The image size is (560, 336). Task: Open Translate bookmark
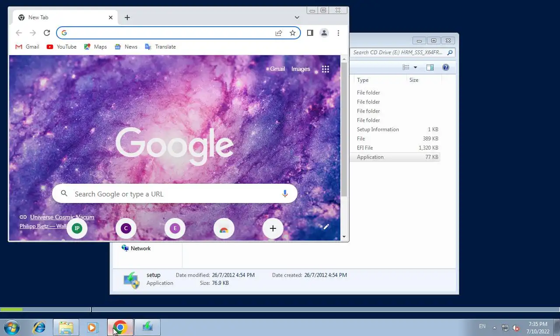pos(160,47)
